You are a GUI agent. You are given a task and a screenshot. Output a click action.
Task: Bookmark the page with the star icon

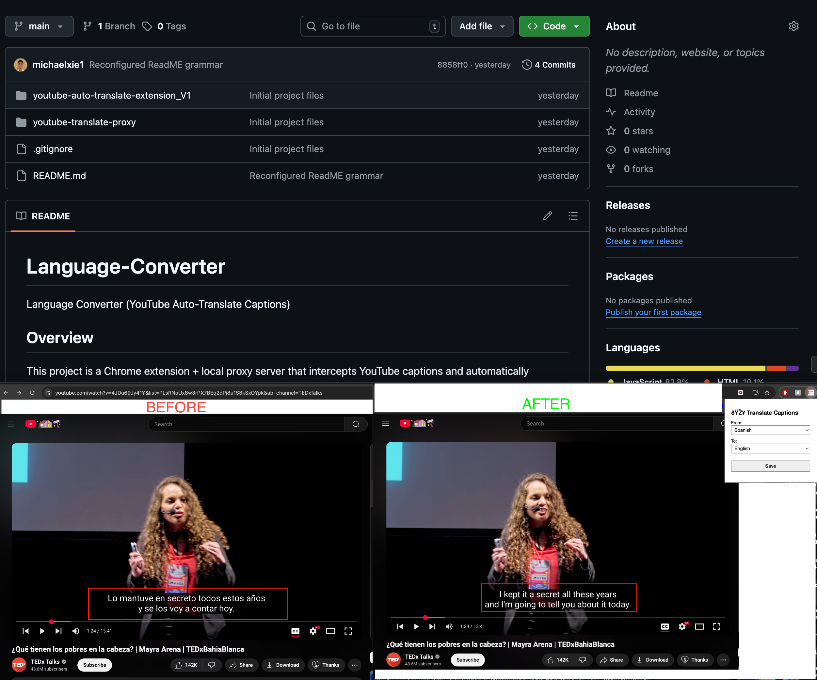(767, 392)
